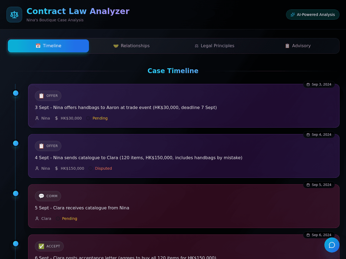Select the timeline dot for 4 Sept event
Image resolution: width=346 pixels, height=259 pixels.
coord(16,143)
